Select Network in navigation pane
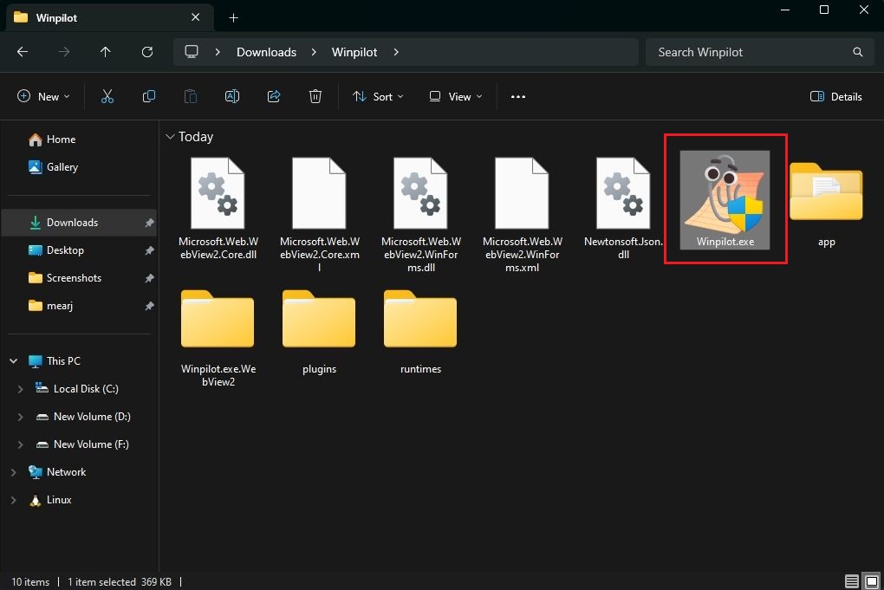Viewport: 884px width, 590px height. pos(66,472)
